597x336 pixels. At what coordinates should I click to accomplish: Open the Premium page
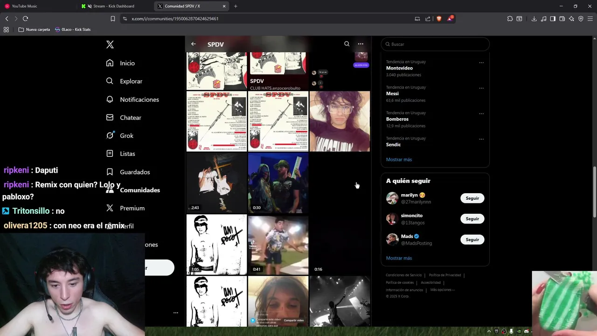(x=125, y=208)
